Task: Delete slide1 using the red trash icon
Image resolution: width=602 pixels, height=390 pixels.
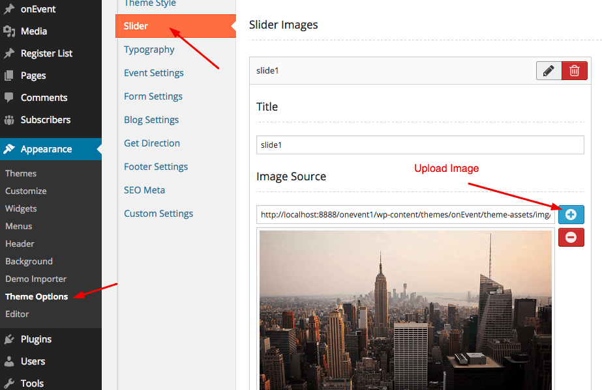Action: click(574, 70)
